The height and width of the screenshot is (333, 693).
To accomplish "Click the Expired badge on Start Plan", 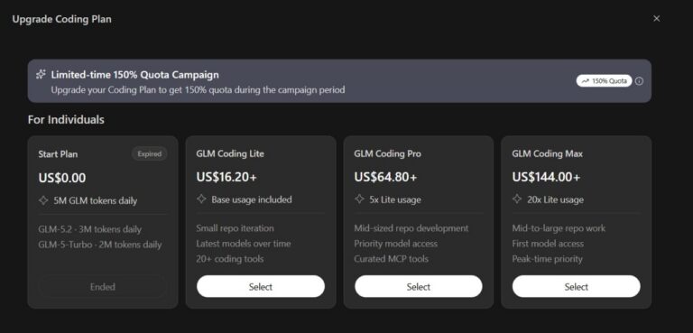I will click(150, 154).
